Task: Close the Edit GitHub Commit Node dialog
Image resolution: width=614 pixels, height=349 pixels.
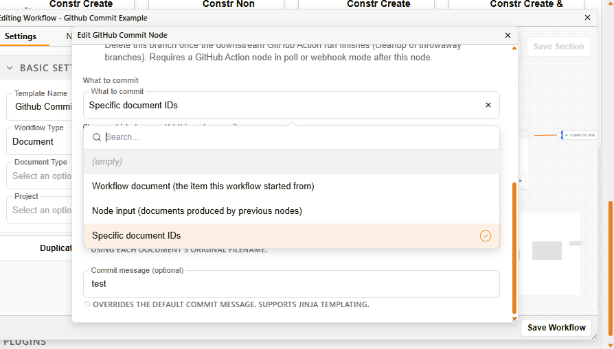Action: pos(508,35)
